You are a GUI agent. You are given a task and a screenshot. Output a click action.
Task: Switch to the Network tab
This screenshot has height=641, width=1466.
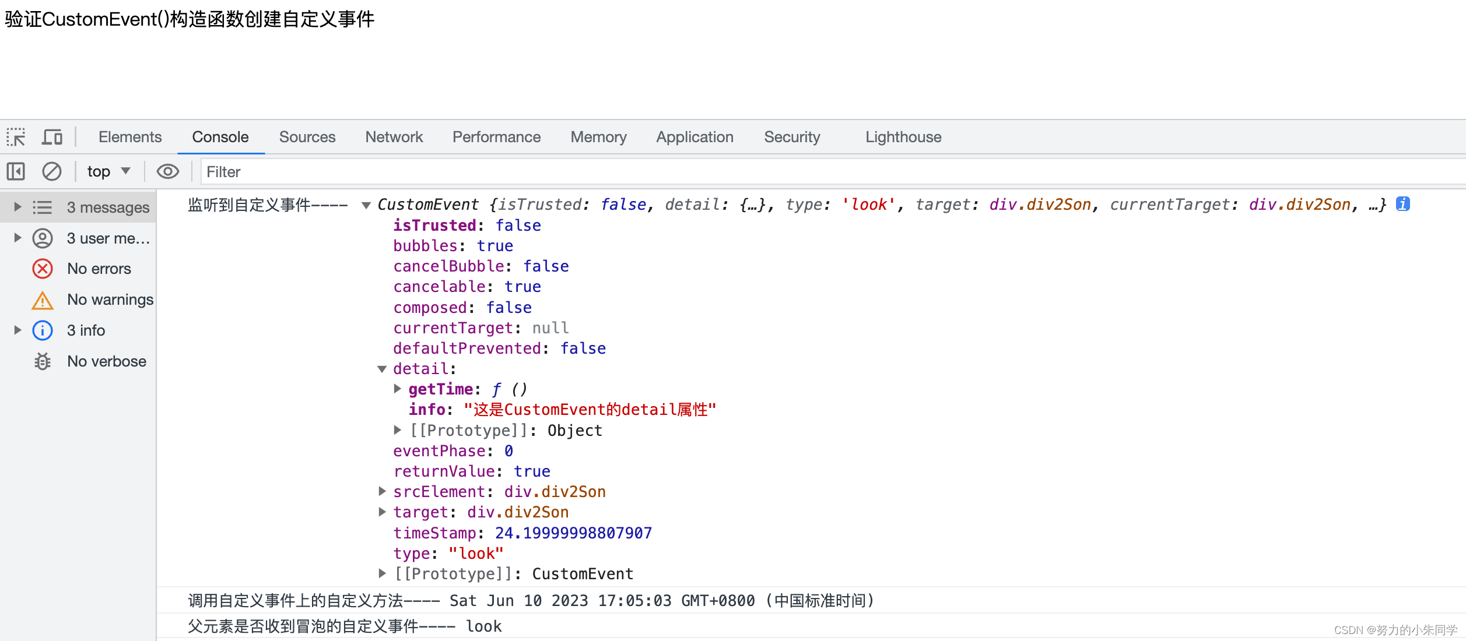tap(394, 138)
